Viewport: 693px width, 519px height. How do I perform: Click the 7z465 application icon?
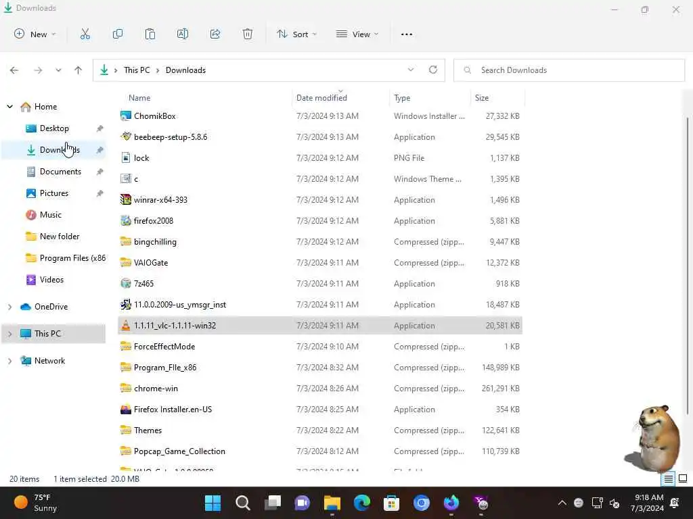(x=125, y=283)
